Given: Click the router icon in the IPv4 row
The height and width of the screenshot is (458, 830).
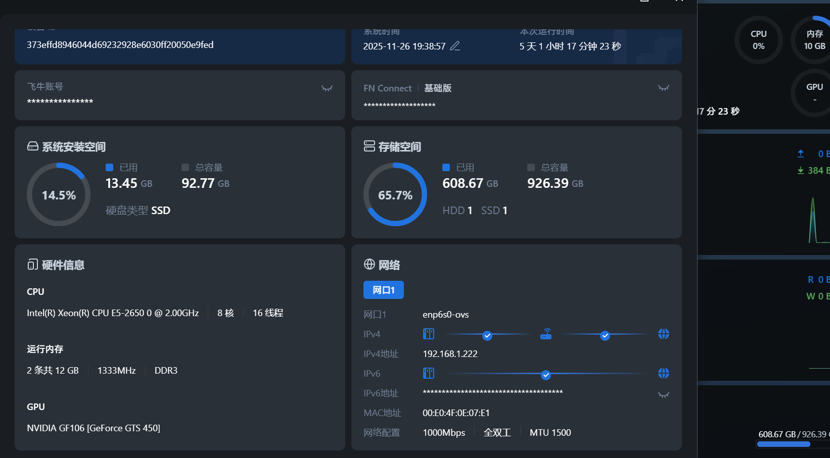Looking at the screenshot, I should coord(546,334).
